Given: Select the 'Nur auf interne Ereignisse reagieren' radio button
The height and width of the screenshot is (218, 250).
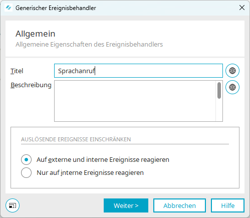Looking at the screenshot, I should 26,172.
